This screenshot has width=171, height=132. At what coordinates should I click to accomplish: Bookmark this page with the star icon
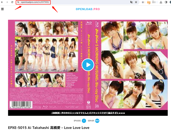[136, 2]
